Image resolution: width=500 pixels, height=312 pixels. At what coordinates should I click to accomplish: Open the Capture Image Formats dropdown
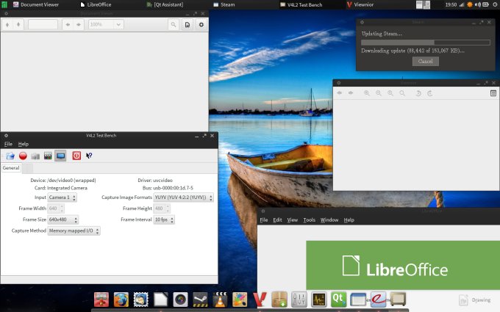pyautogui.click(x=184, y=197)
